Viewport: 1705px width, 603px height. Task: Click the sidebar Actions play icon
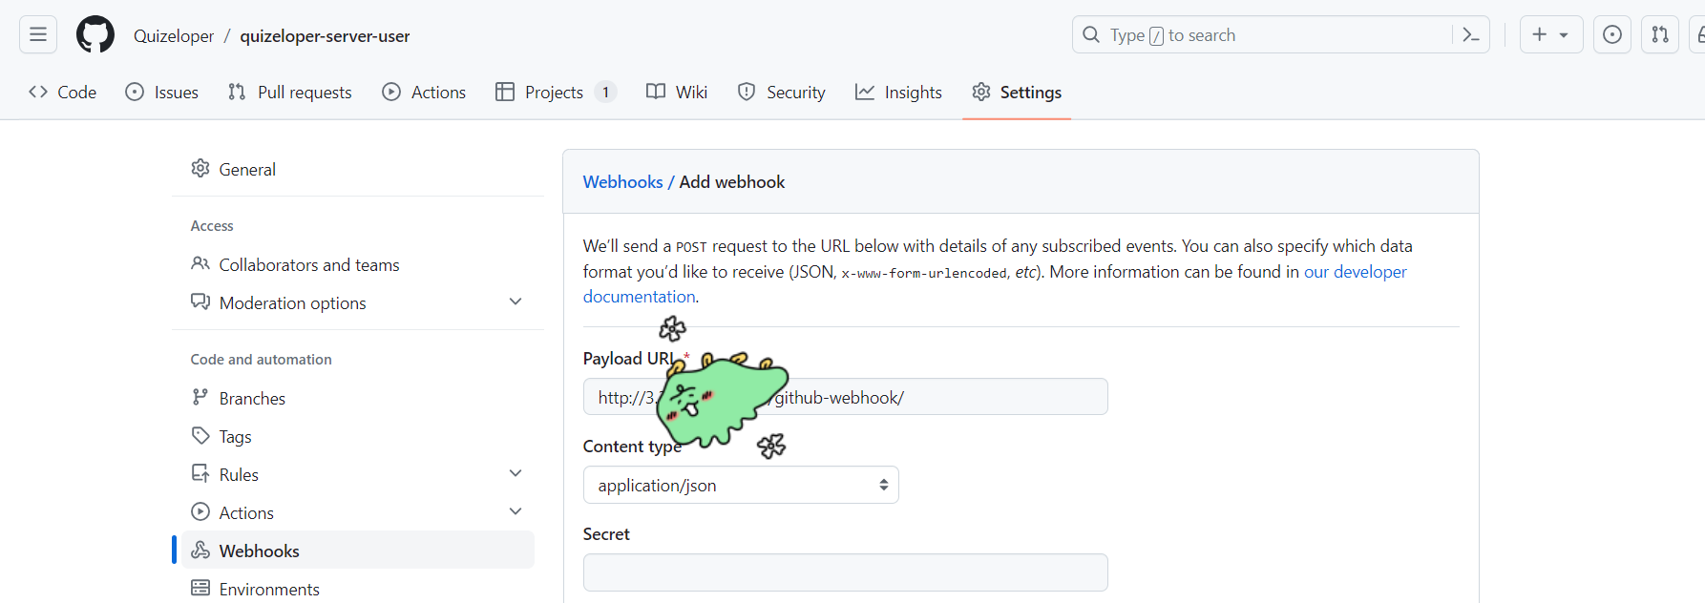click(x=200, y=512)
